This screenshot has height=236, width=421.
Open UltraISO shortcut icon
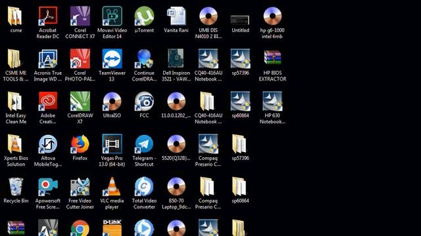pyautogui.click(x=112, y=101)
